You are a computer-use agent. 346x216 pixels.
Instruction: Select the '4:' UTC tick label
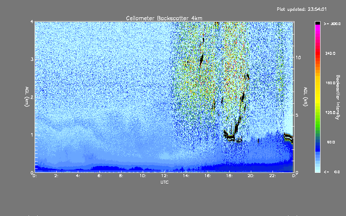(78, 176)
